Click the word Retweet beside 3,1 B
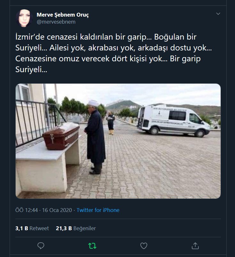235x257 pixels. point(39,228)
